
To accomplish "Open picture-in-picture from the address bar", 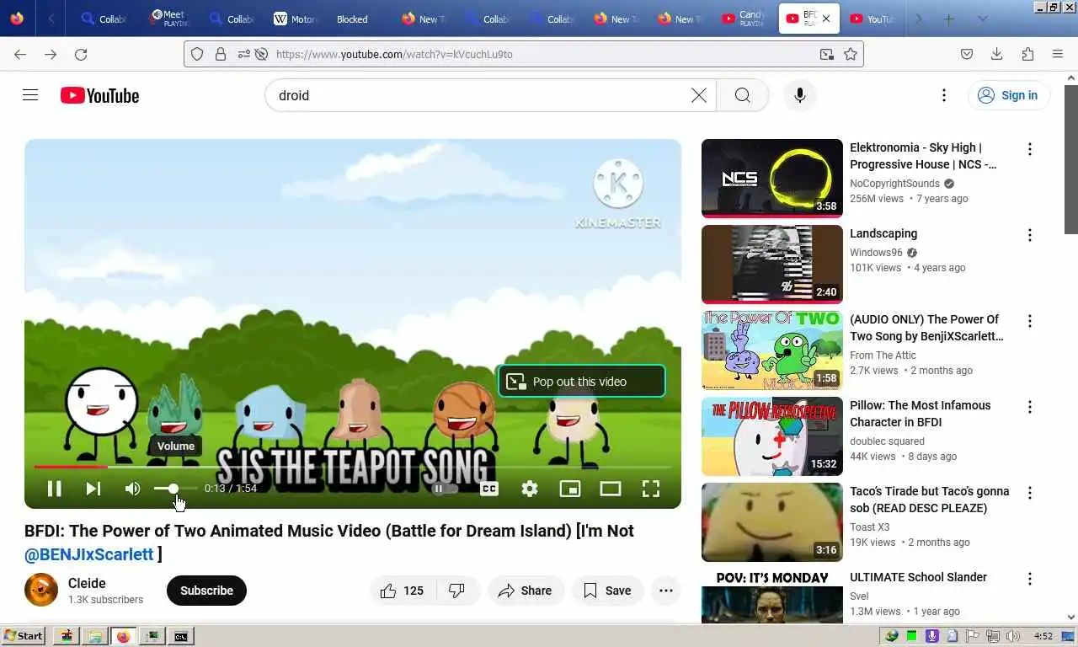I will [x=827, y=54].
